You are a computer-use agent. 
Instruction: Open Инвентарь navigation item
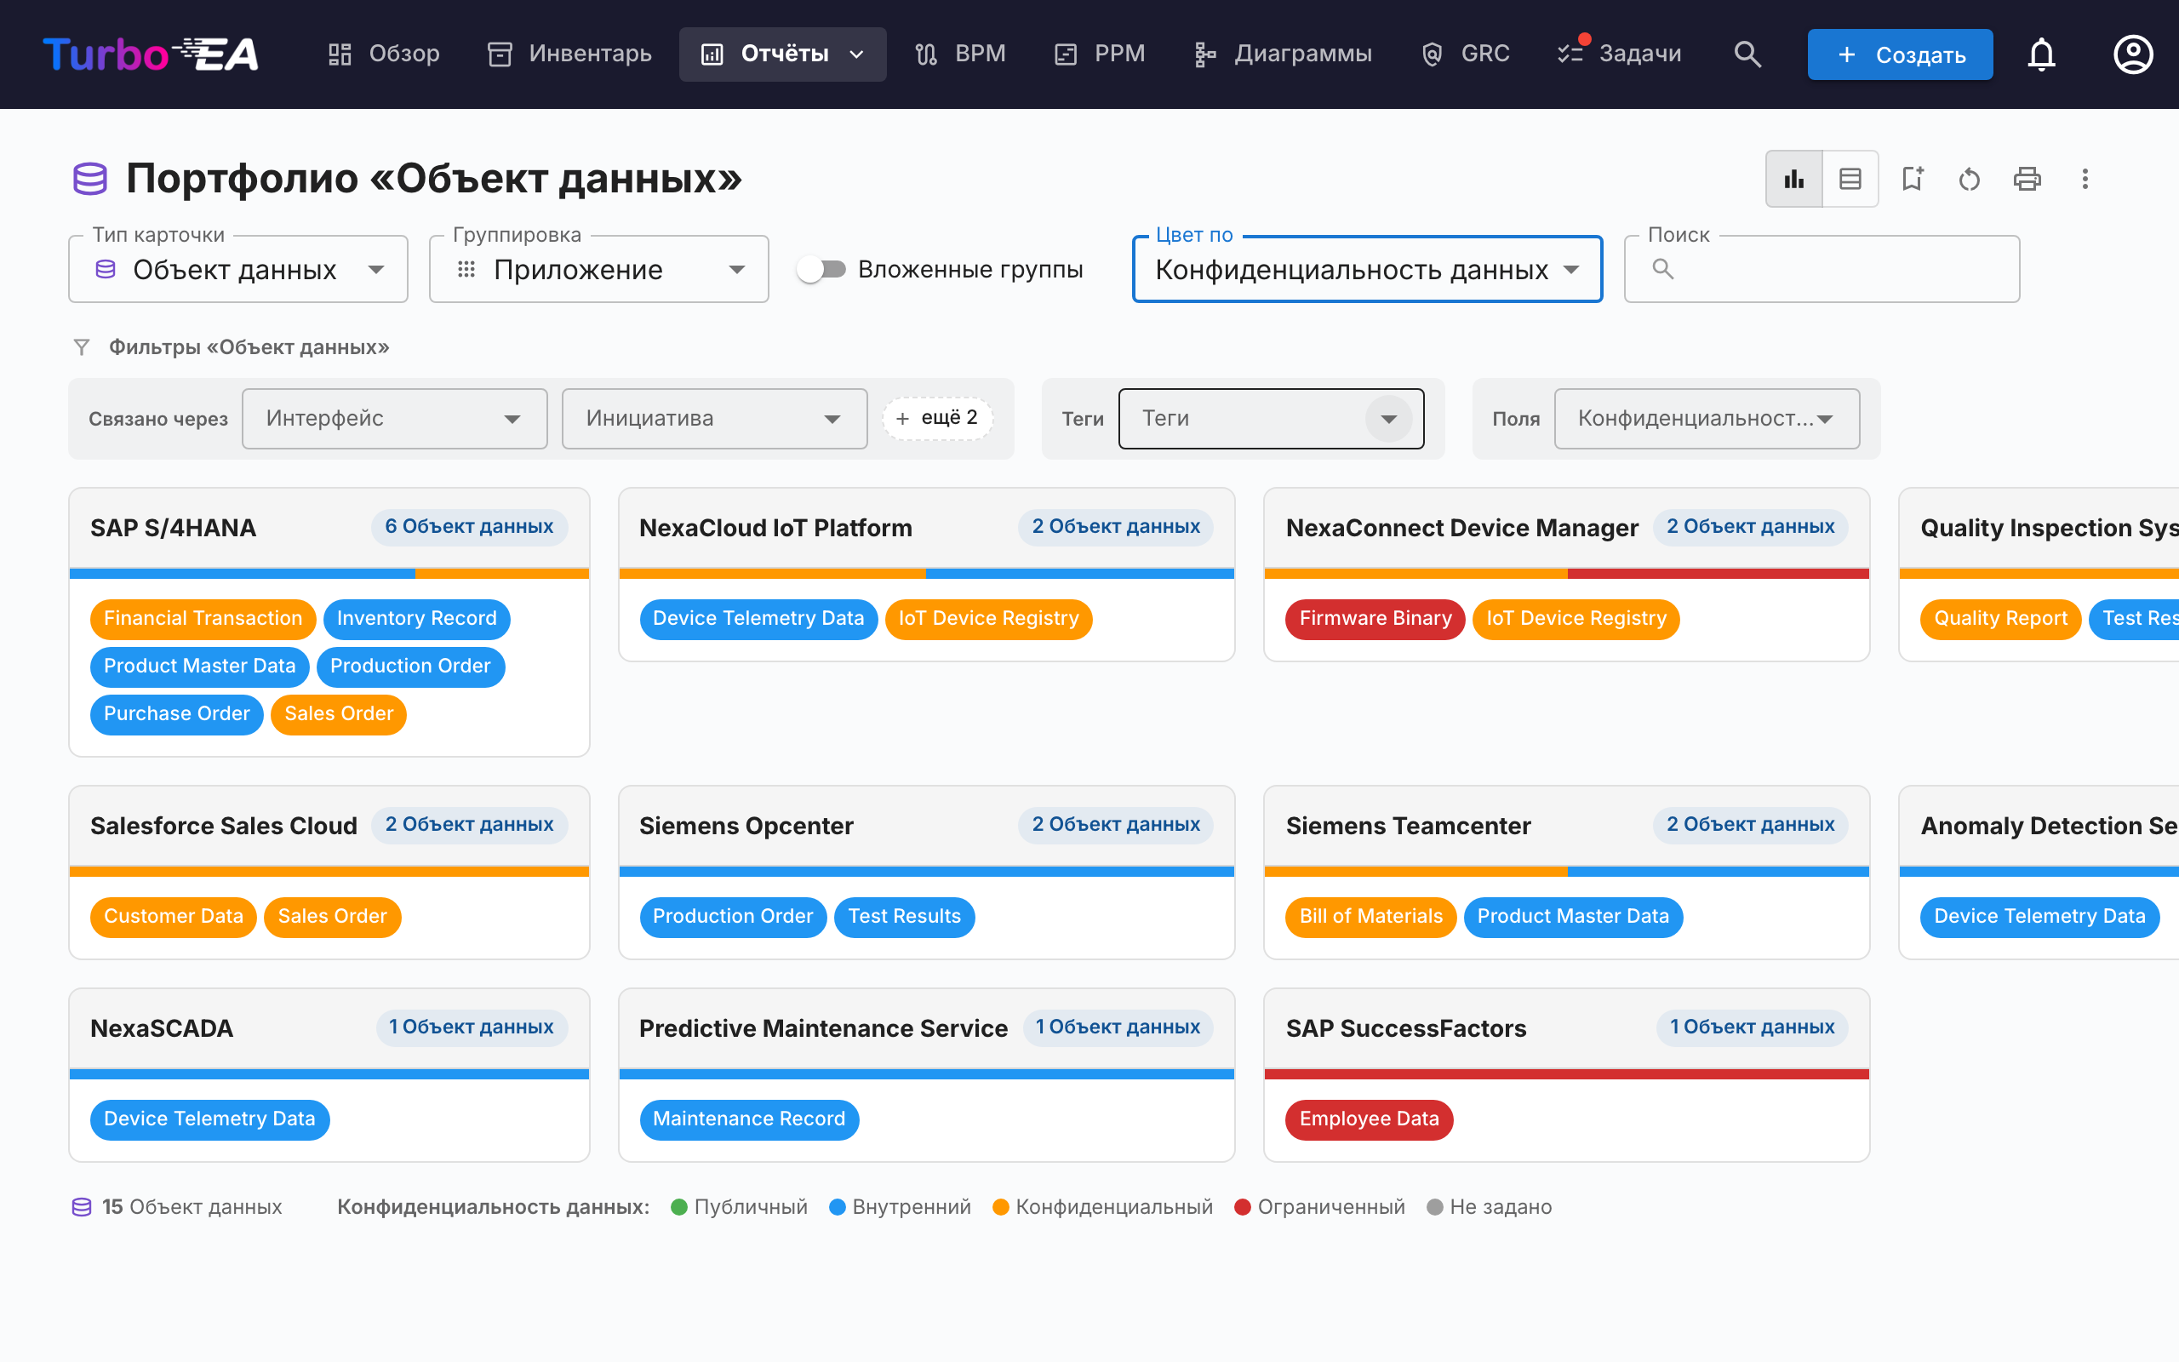point(569,54)
